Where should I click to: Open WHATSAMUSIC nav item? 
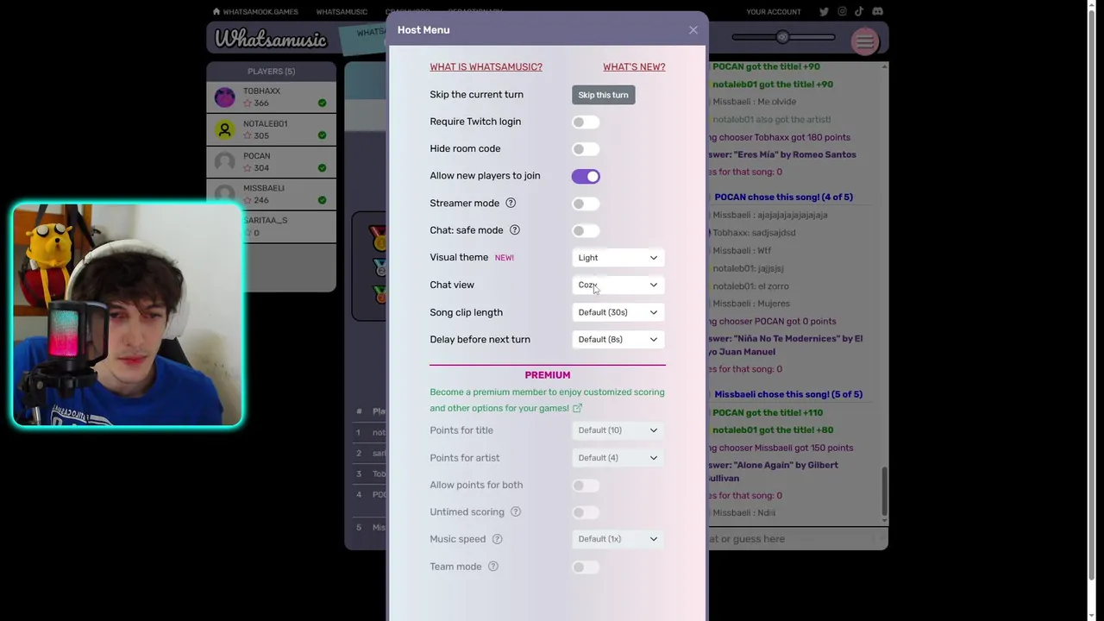tap(342, 12)
